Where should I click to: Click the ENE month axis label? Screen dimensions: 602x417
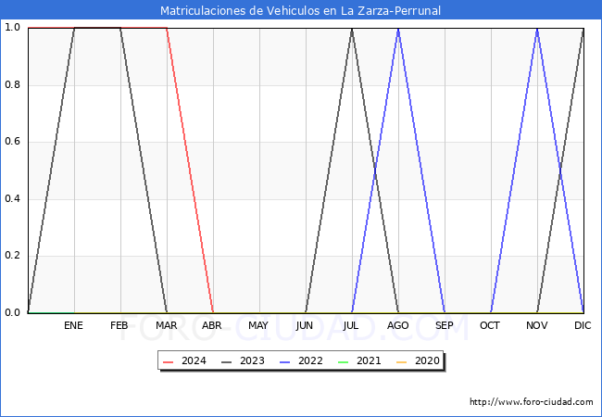coord(73,325)
